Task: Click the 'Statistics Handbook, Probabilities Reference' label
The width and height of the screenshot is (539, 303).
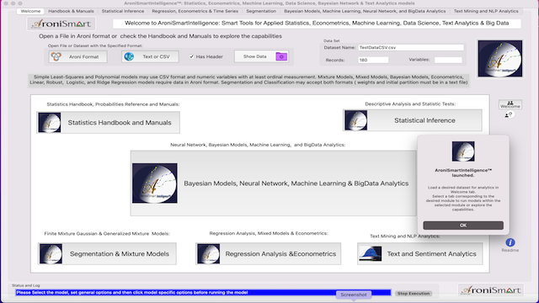Action: coord(113,104)
